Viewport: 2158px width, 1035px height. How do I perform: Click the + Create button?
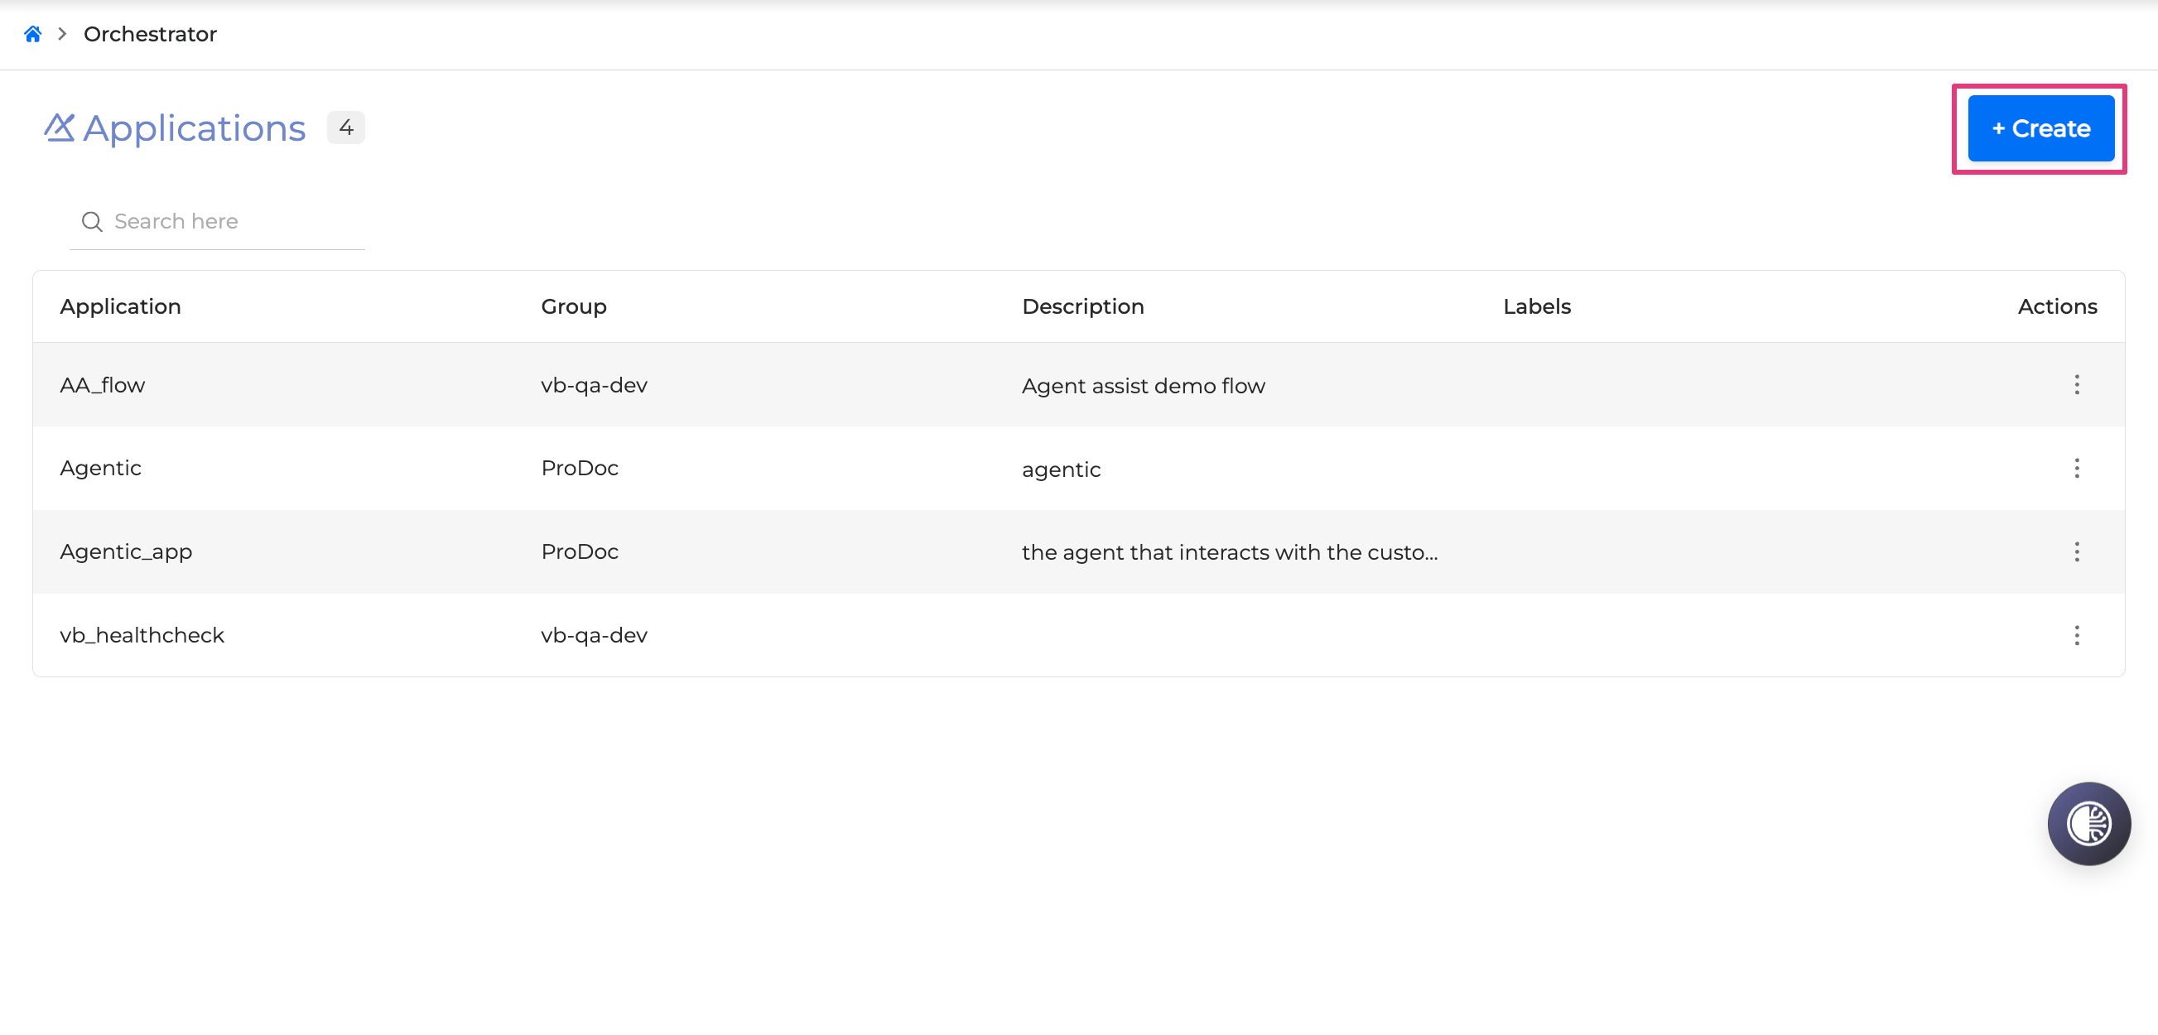2040,128
